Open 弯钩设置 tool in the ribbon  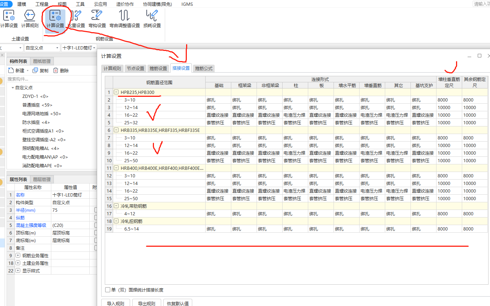click(97, 19)
